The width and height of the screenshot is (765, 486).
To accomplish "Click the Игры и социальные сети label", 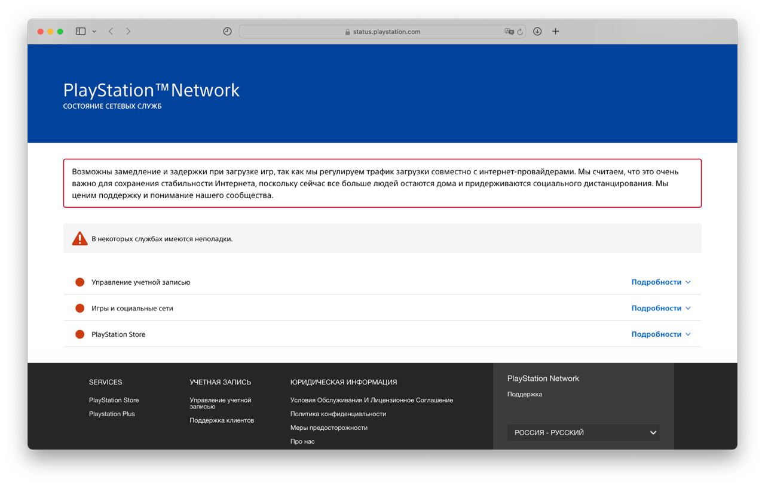I will (x=132, y=308).
